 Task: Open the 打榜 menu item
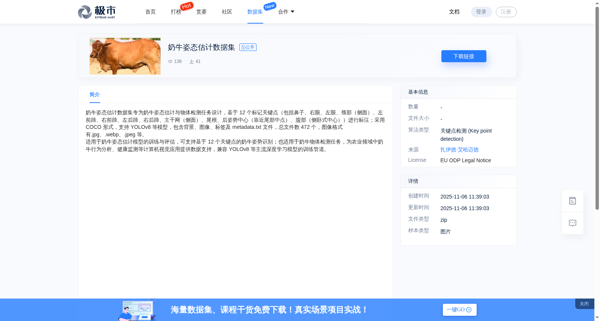point(176,12)
